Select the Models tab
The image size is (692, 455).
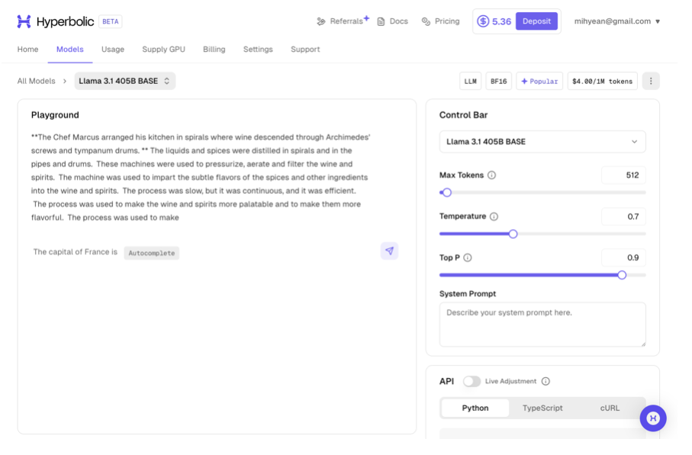pyautogui.click(x=69, y=50)
